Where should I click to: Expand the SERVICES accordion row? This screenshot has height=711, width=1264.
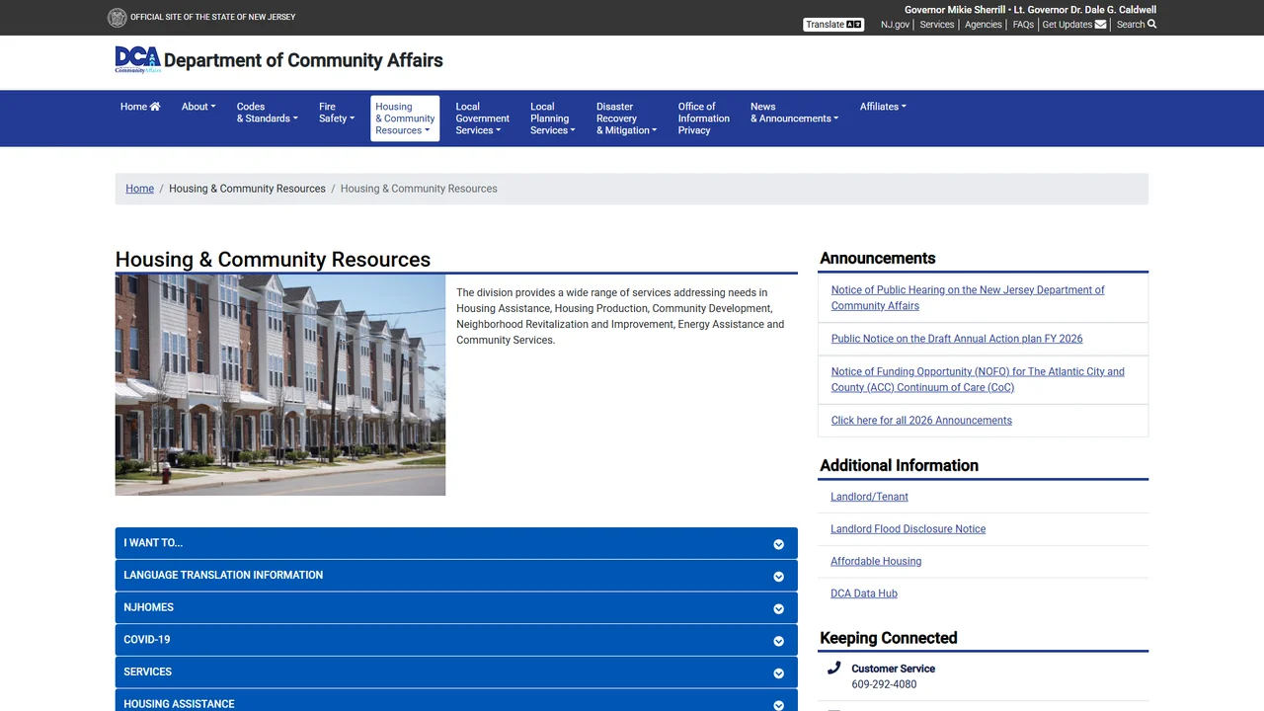pos(456,671)
